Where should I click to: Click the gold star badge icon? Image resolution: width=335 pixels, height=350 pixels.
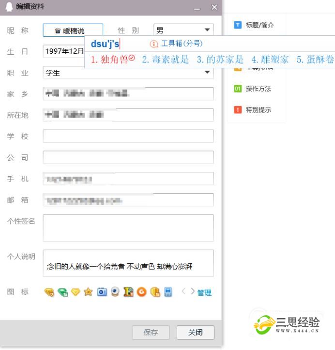pos(89,292)
